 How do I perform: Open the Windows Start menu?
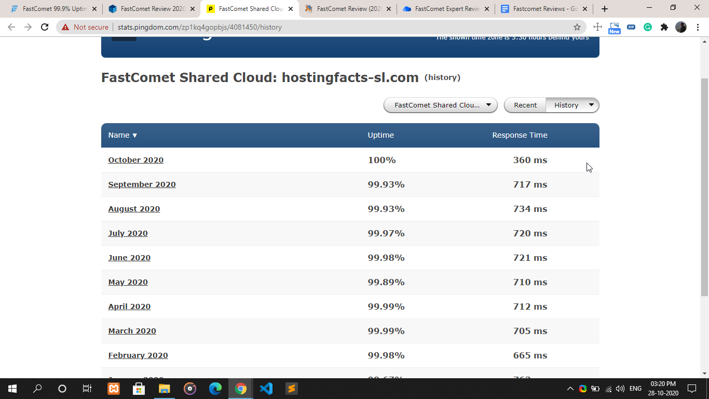point(12,389)
